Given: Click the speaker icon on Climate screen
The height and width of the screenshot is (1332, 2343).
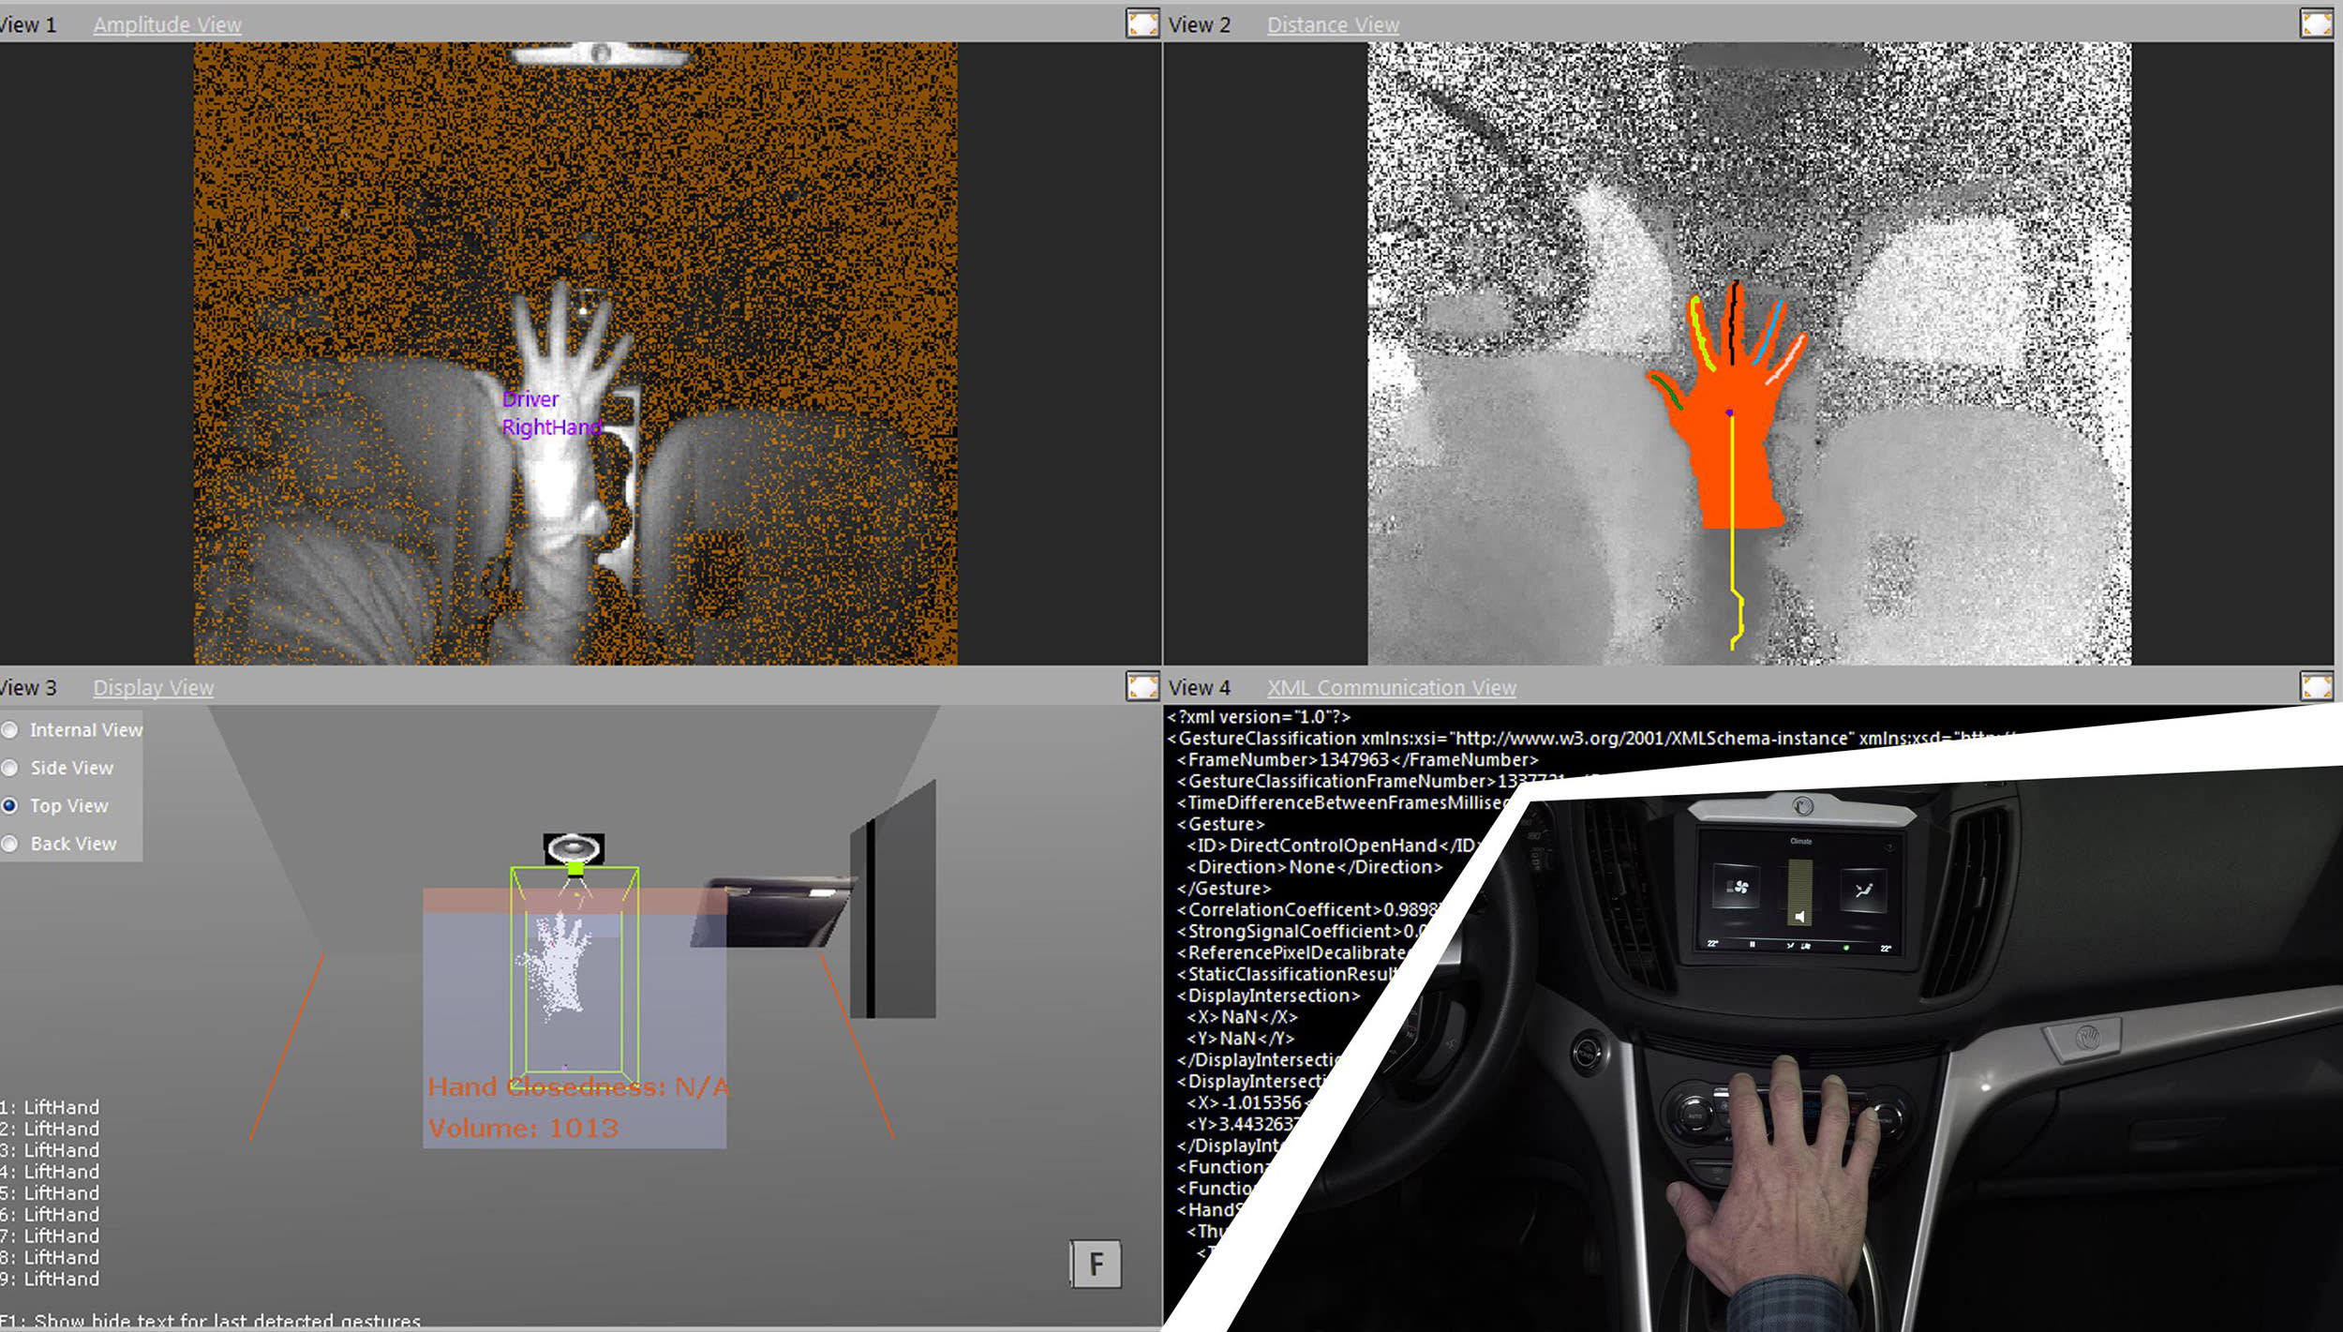Looking at the screenshot, I should pos(1799,916).
